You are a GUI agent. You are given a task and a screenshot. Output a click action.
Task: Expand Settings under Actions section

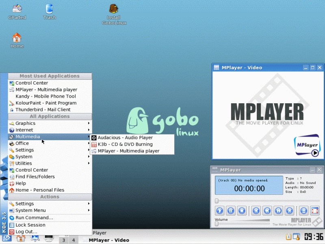[50, 204]
